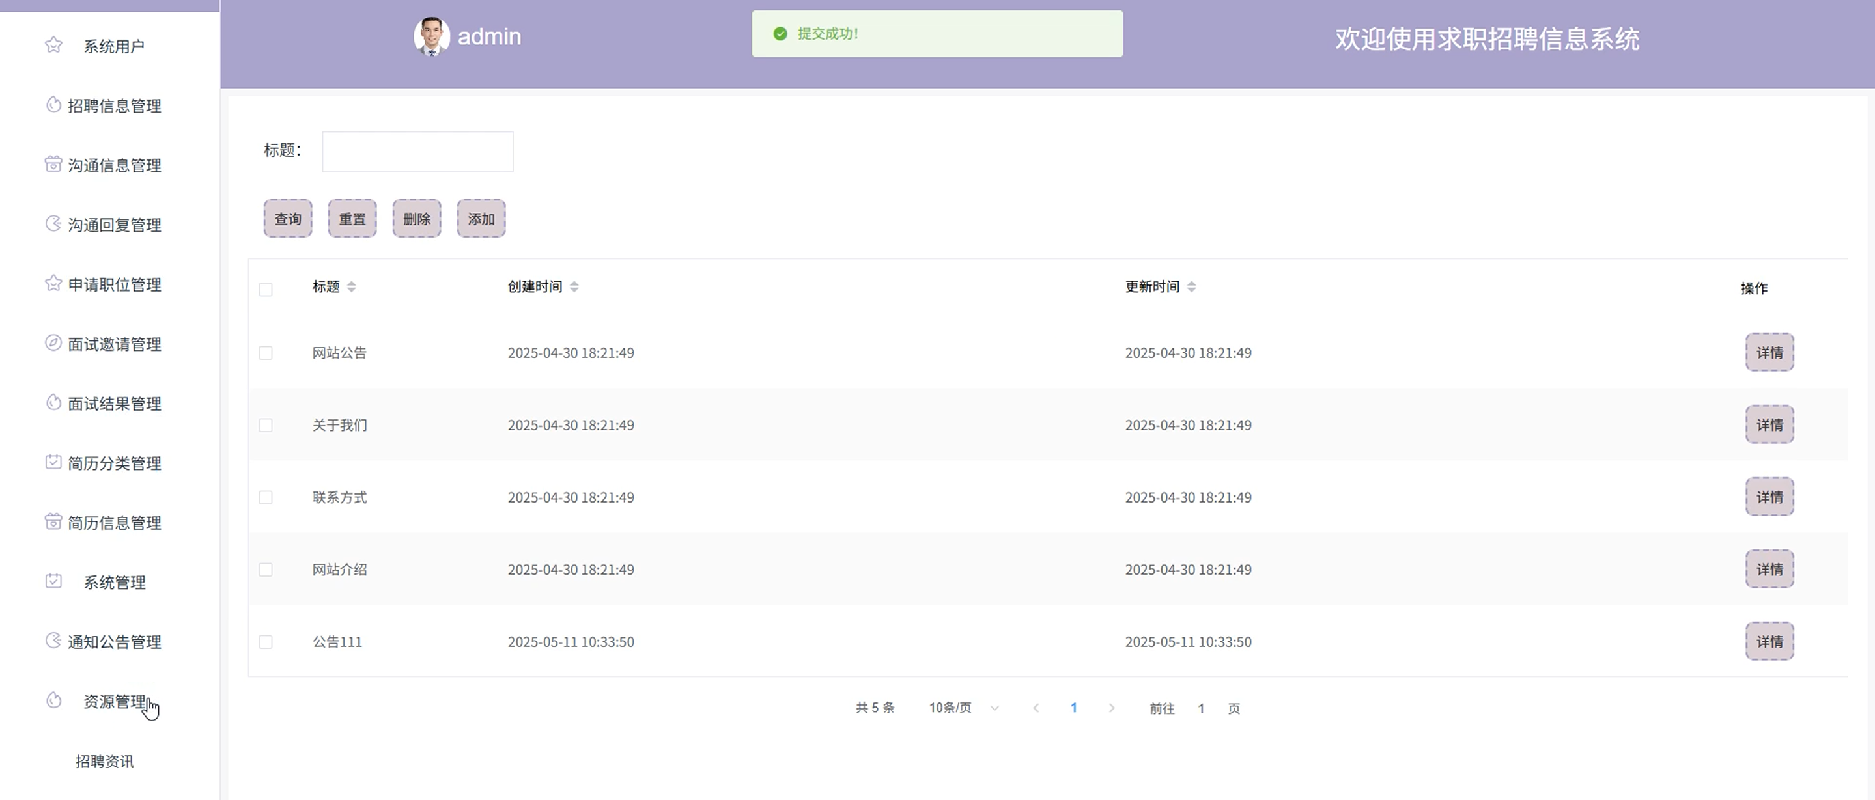Sort the table by 创建时间 column

(574, 286)
